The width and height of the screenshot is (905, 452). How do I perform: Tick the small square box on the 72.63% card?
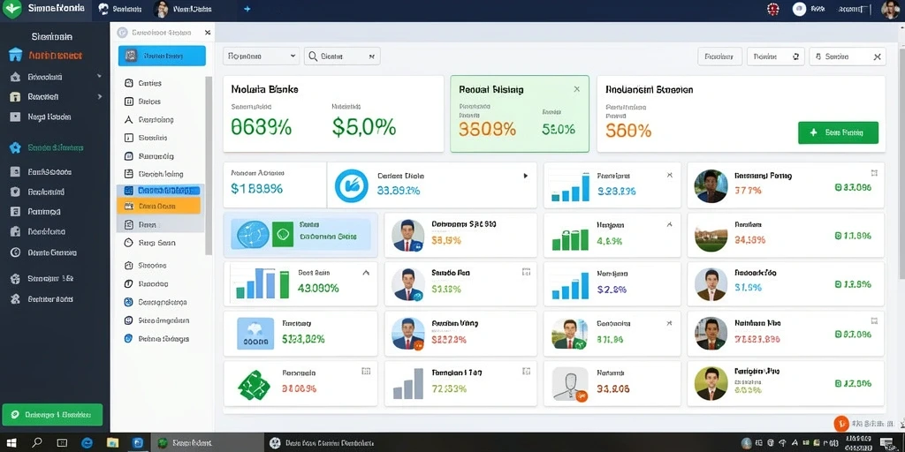526,372
